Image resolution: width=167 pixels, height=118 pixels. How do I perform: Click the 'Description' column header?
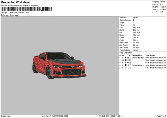137,55
